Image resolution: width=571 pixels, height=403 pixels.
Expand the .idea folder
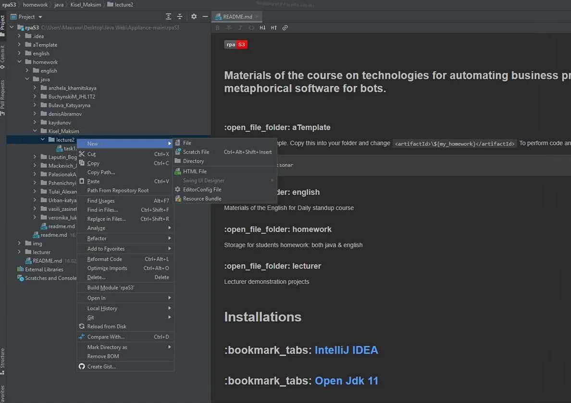coord(19,36)
